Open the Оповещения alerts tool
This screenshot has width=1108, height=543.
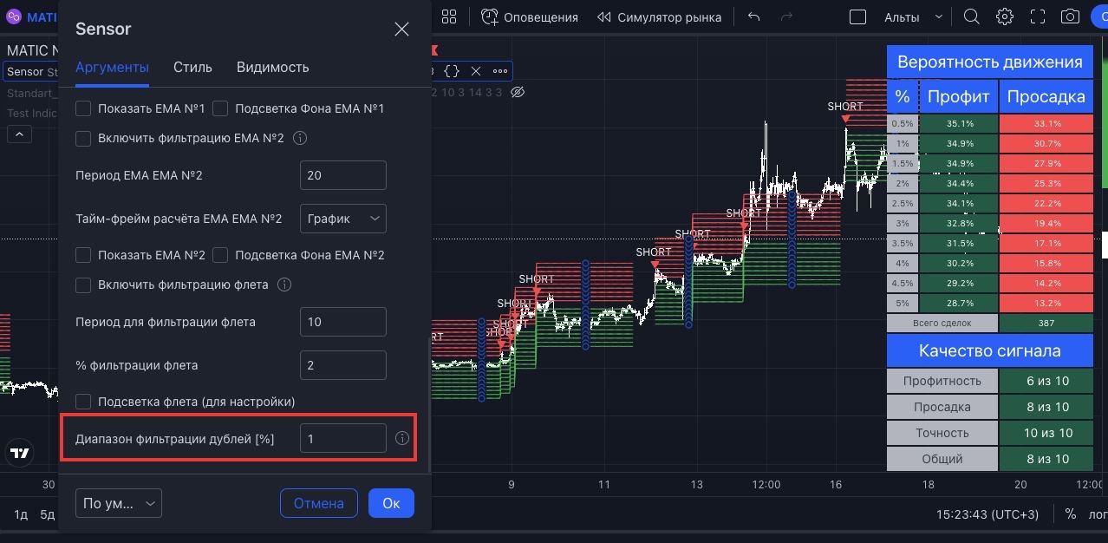(x=530, y=16)
